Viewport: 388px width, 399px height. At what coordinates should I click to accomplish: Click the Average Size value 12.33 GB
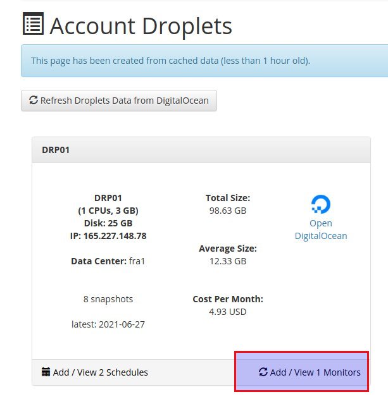click(228, 261)
